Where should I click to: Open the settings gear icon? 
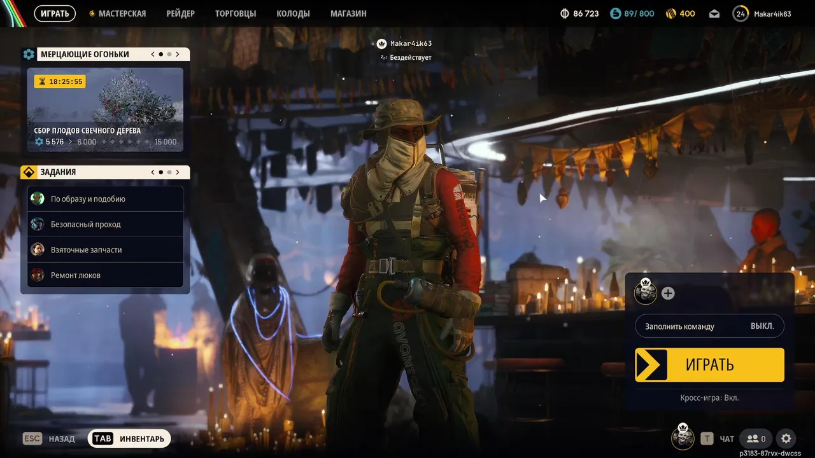click(x=786, y=438)
